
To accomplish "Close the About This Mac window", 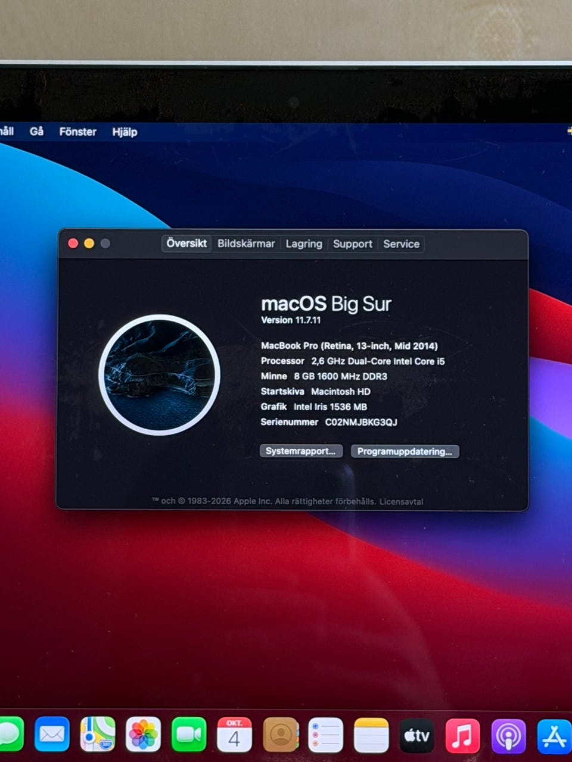I will [73, 243].
